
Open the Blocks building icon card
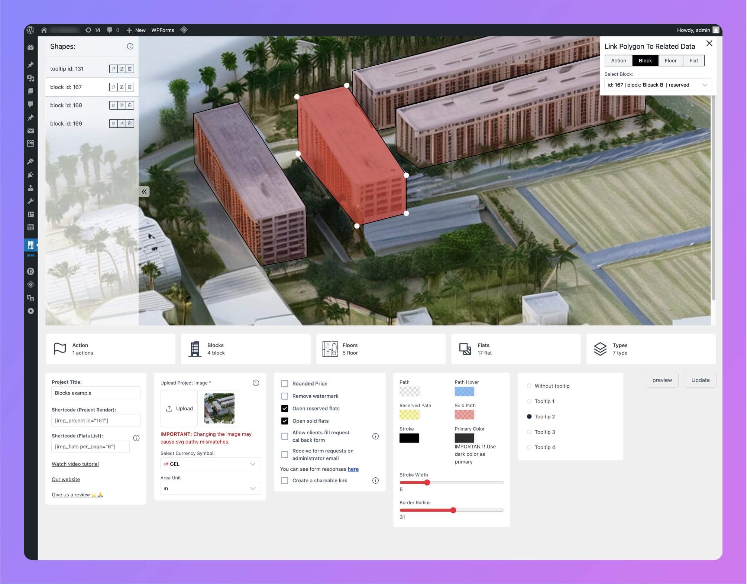coord(195,349)
